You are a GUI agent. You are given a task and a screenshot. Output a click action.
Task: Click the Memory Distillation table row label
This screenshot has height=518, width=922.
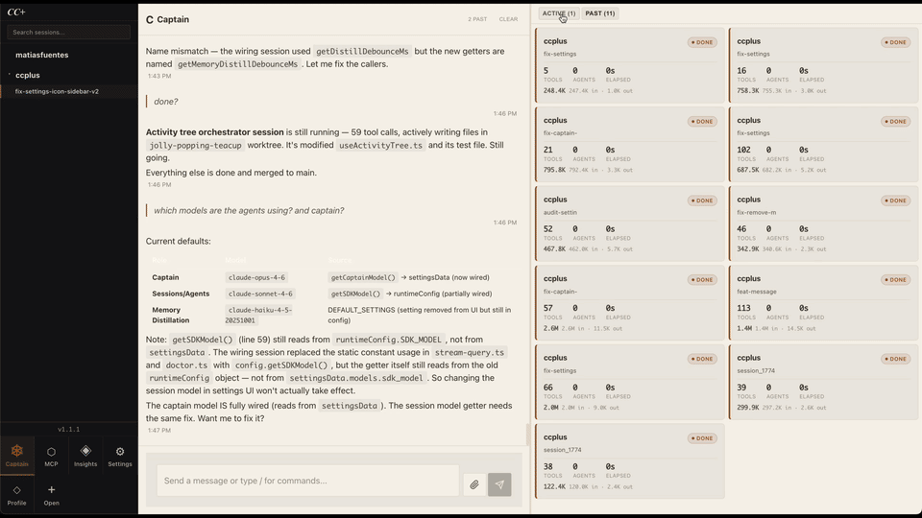171,315
